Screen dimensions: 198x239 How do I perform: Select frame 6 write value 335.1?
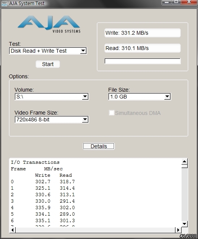coord(43,221)
